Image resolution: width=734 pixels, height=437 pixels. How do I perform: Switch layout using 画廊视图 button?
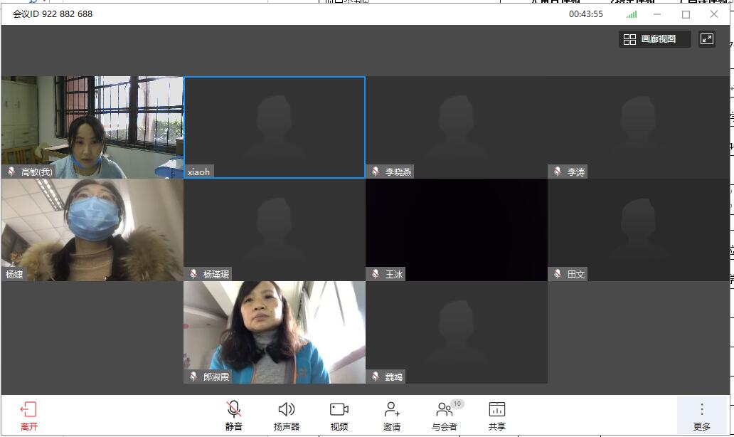coord(654,39)
